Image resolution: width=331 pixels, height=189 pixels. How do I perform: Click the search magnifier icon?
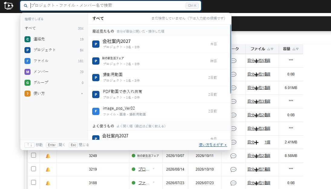[25, 6]
